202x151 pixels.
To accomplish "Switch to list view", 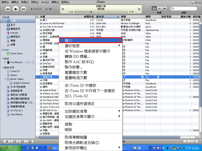I will point(154,8).
